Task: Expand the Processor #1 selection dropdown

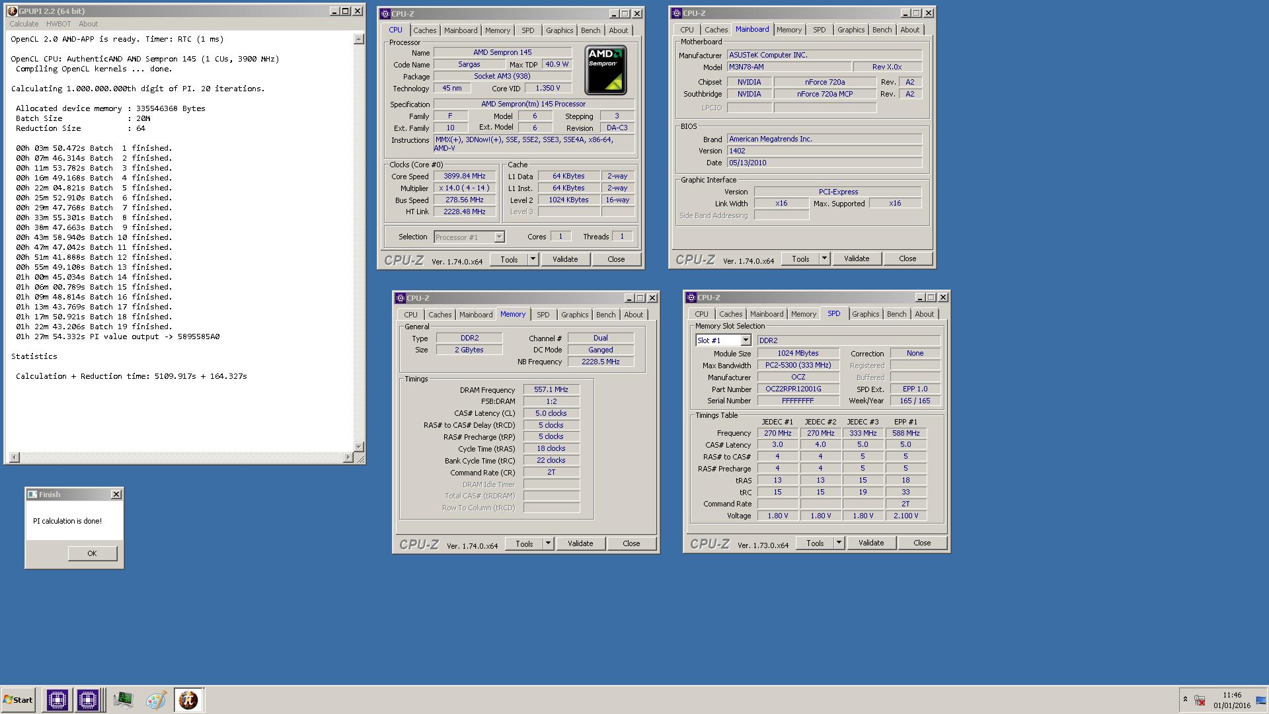Action: pos(499,237)
